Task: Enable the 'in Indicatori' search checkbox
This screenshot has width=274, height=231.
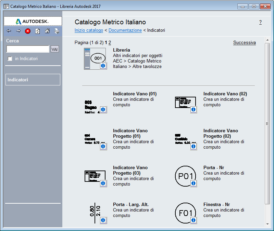Action: pos(10,59)
